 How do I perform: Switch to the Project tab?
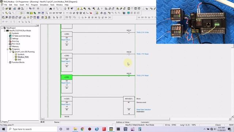pyautogui.click(x=4, y=122)
